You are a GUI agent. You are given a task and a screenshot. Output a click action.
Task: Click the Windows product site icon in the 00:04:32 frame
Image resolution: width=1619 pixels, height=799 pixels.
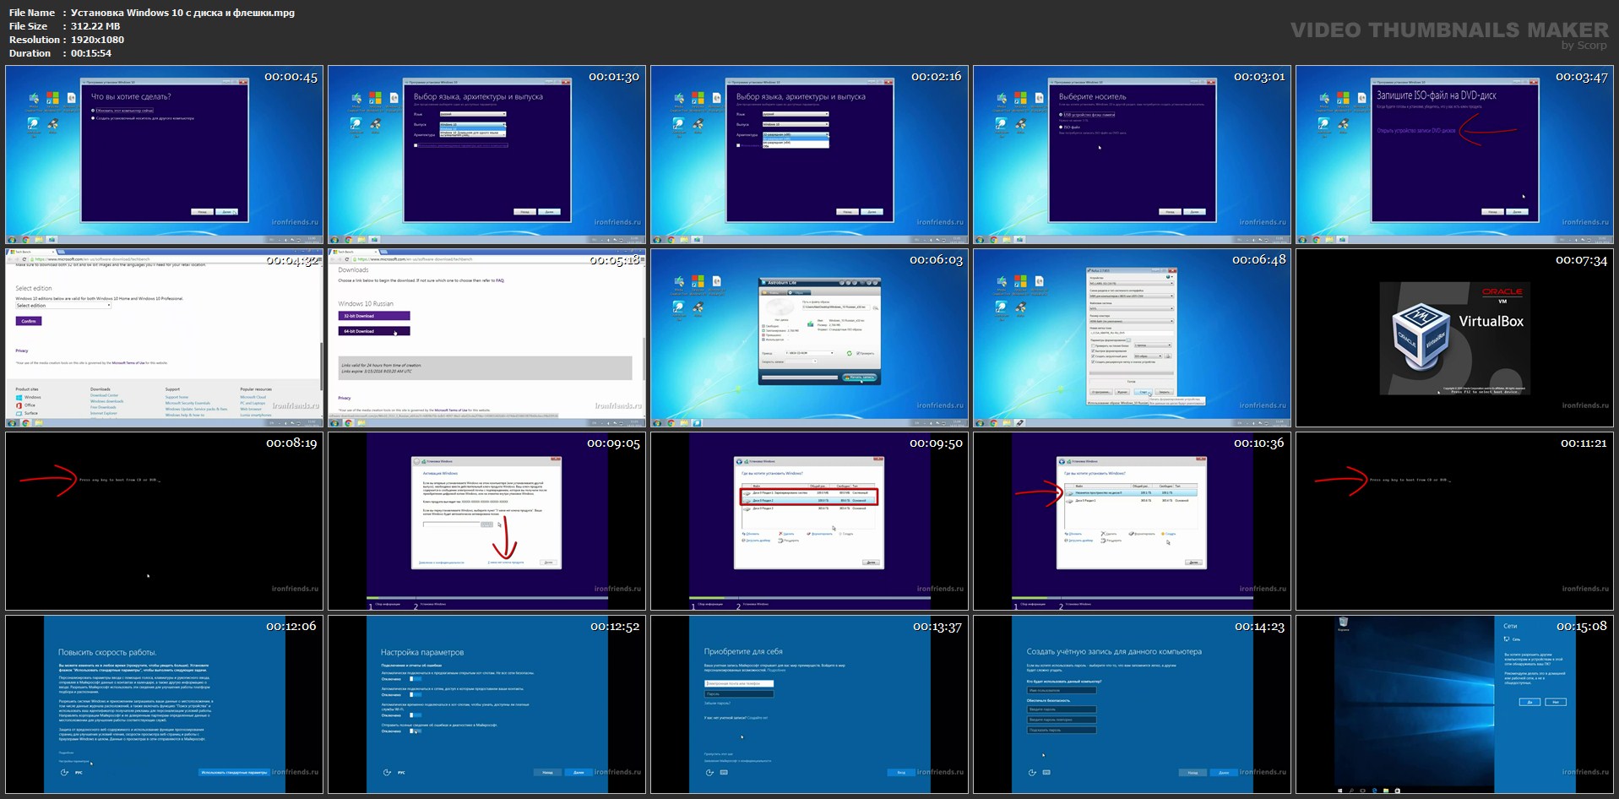coord(19,397)
